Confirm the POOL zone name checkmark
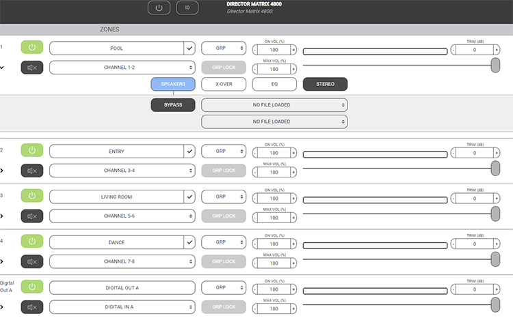This screenshot has height=318, width=513. tap(189, 48)
